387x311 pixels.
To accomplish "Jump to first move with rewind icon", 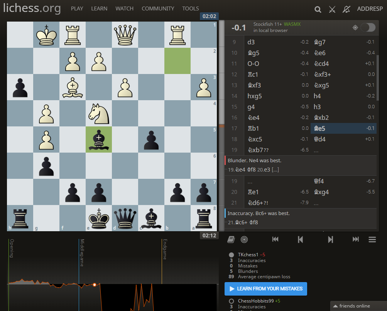I will click(x=275, y=239).
